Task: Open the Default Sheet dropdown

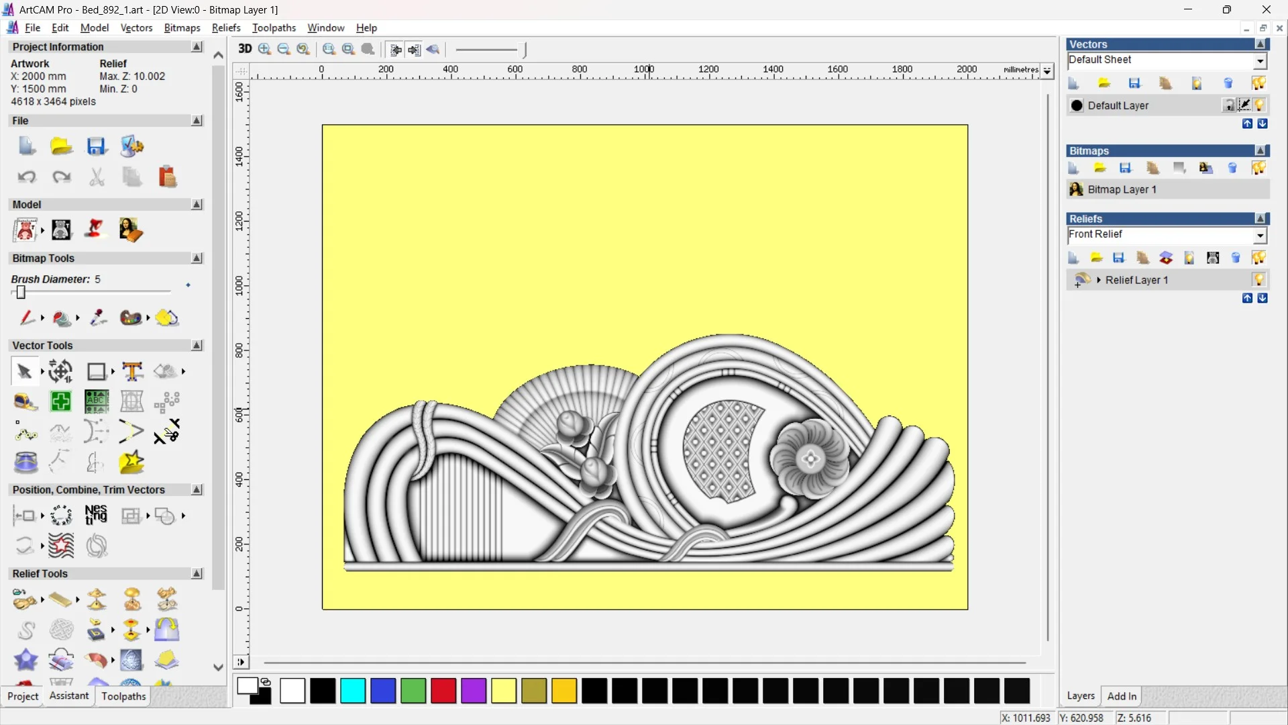Action: pos(1260,60)
